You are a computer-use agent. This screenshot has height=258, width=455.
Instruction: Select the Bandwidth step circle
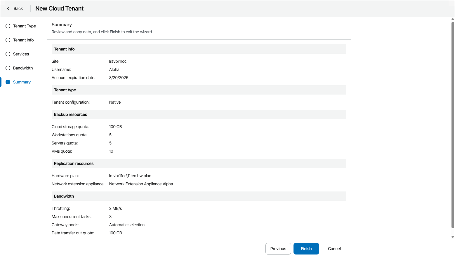pyautogui.click(x=8, y=68)
